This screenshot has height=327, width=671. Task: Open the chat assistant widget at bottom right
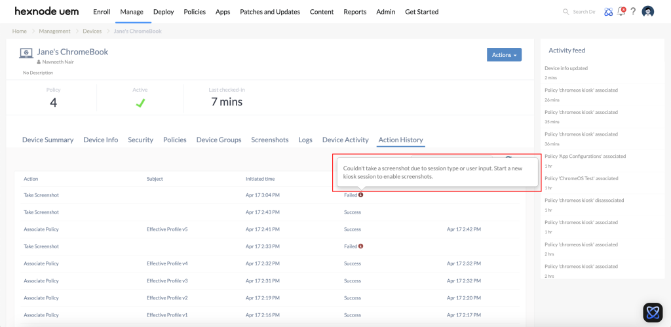click(652, 312)
